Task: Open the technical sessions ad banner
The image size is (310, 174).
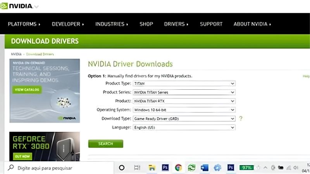Action: (x=45, y=91)
